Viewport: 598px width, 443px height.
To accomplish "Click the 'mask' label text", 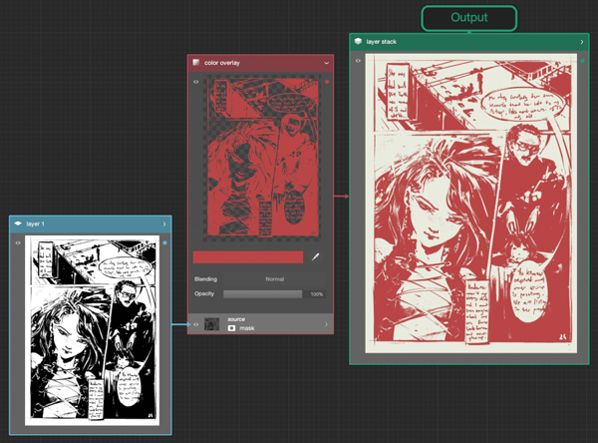I will (247, 328).
